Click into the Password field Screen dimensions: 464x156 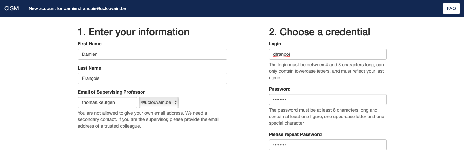click(327, 100)
